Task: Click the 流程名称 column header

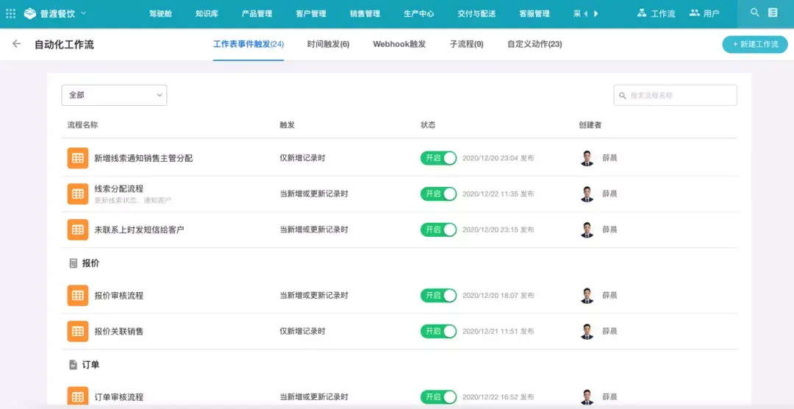Action: (x=82, y=124)
